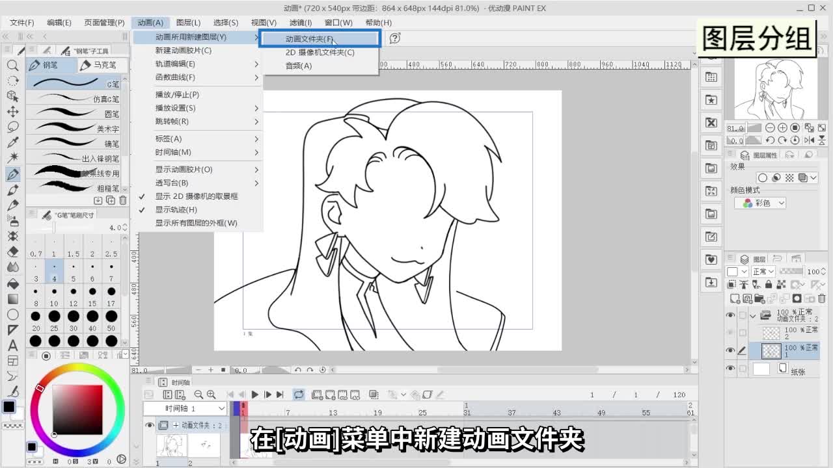Click the zoom-out circle in Navigator
Viewport: 833px width, 468px height.
point(771,128)
